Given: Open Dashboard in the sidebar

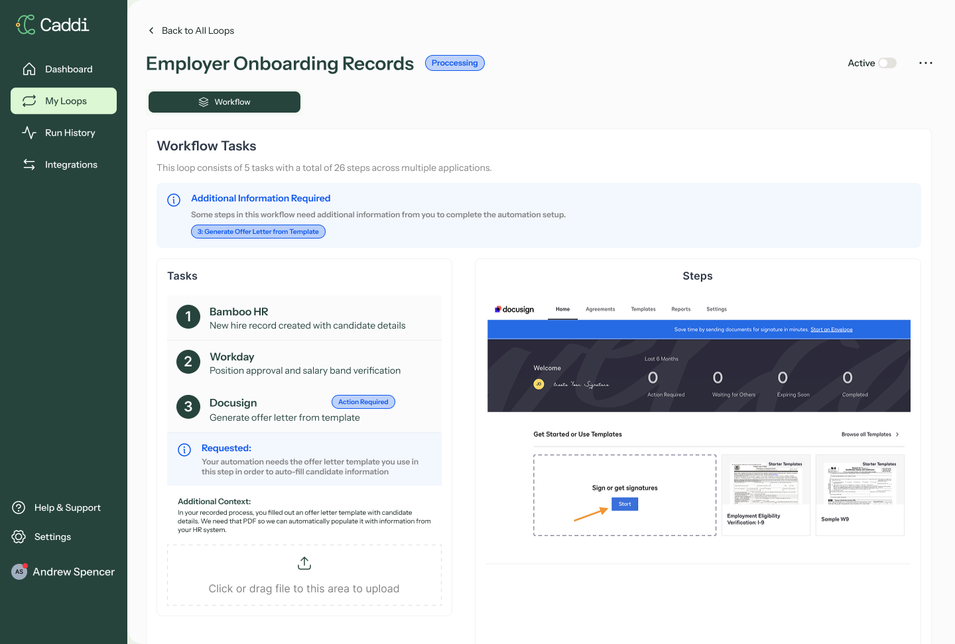Looking at the screenshot, I should (64, 69).
